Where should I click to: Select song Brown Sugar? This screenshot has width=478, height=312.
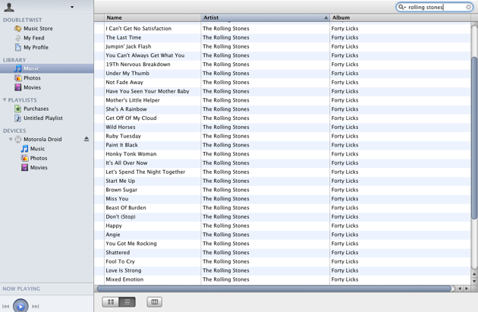pyautogui.click(x=121, y=190)
